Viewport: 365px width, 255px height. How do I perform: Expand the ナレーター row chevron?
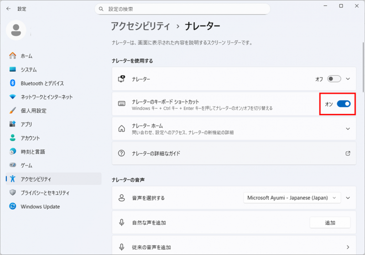348,79
